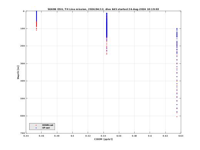Click the Depth [m] y-axis label
200x150 pixels.
coord(18,72)
